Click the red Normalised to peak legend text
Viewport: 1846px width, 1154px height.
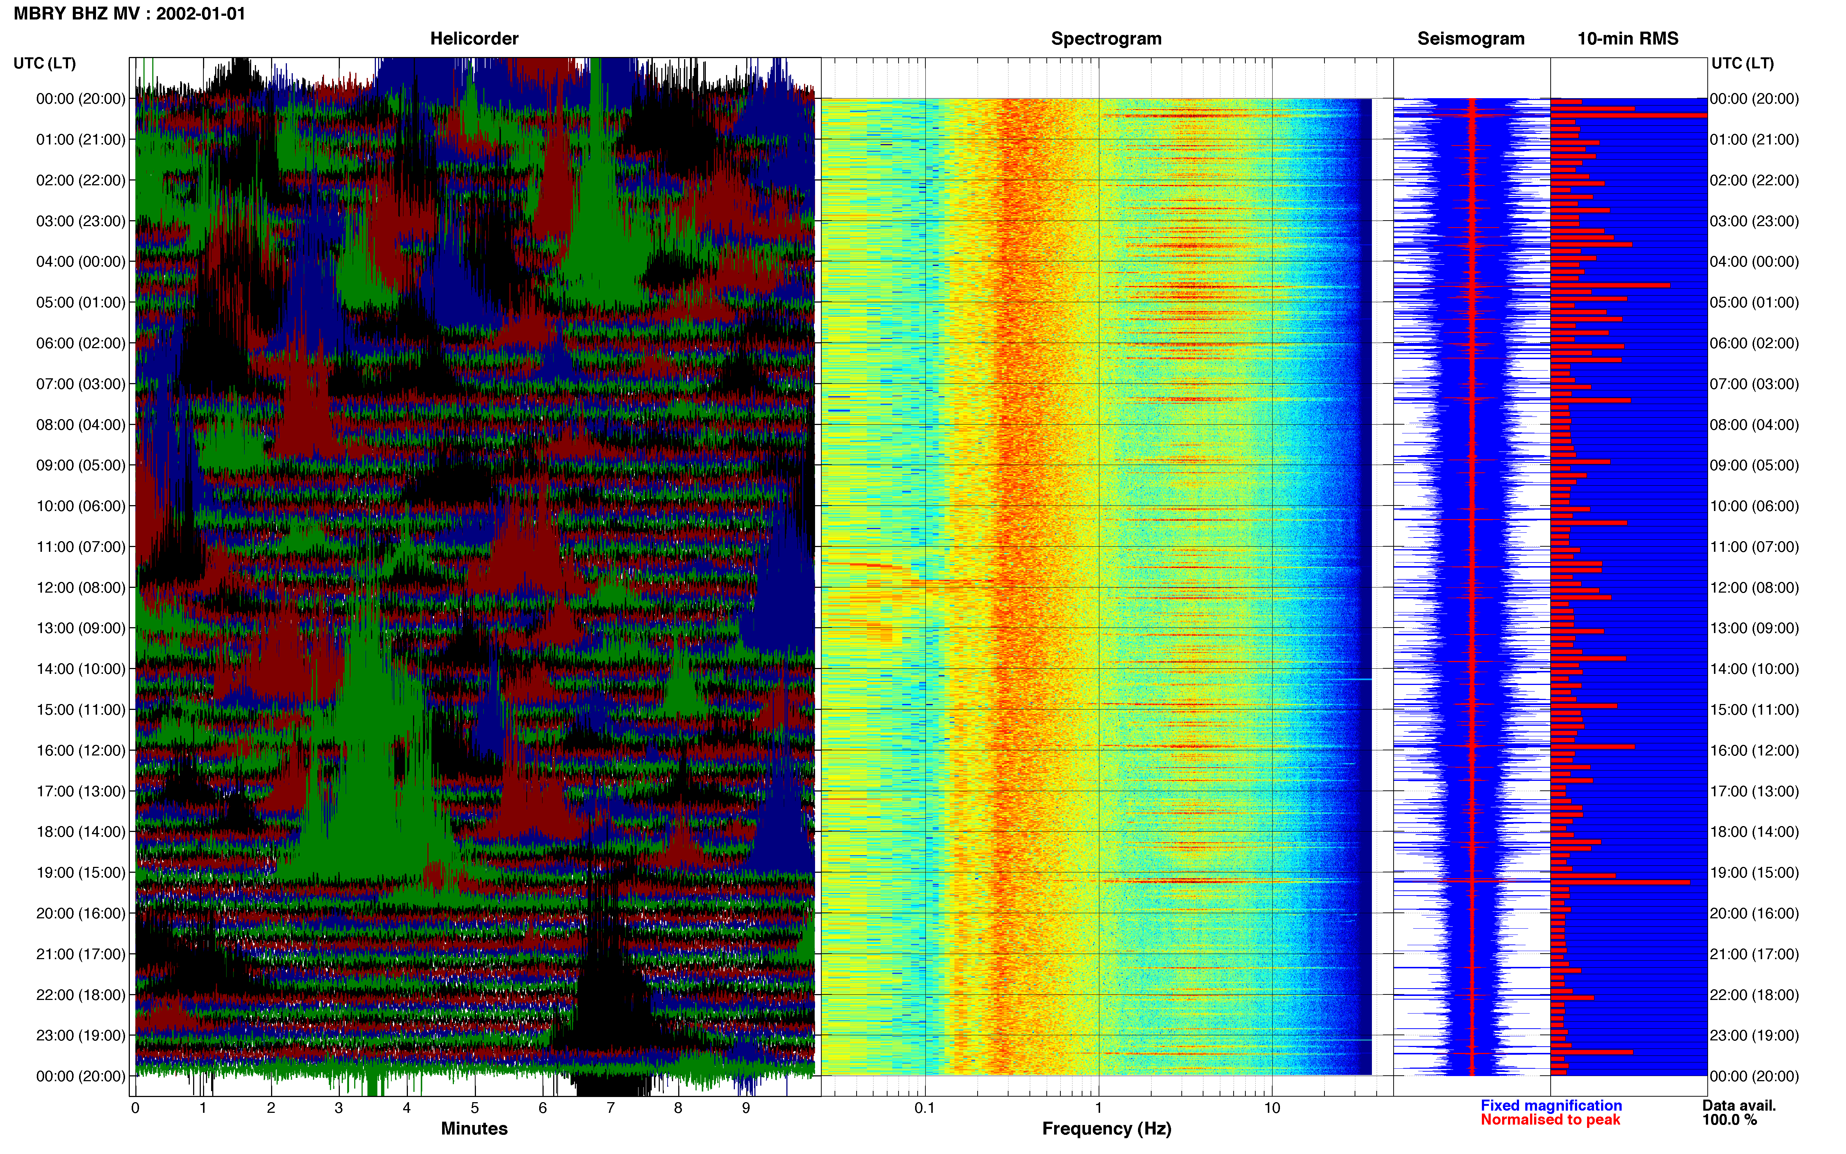(x=1550, y=1120)
